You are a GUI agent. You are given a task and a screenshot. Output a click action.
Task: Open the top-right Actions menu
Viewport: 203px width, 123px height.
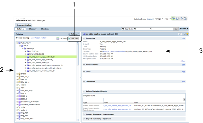[x=184, y=29]
